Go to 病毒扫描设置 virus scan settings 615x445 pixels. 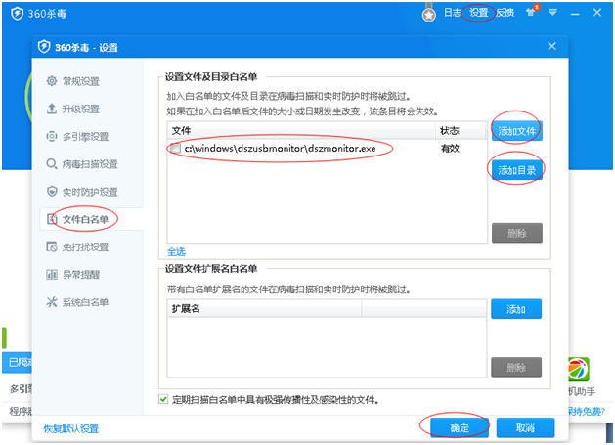point(88,163)
